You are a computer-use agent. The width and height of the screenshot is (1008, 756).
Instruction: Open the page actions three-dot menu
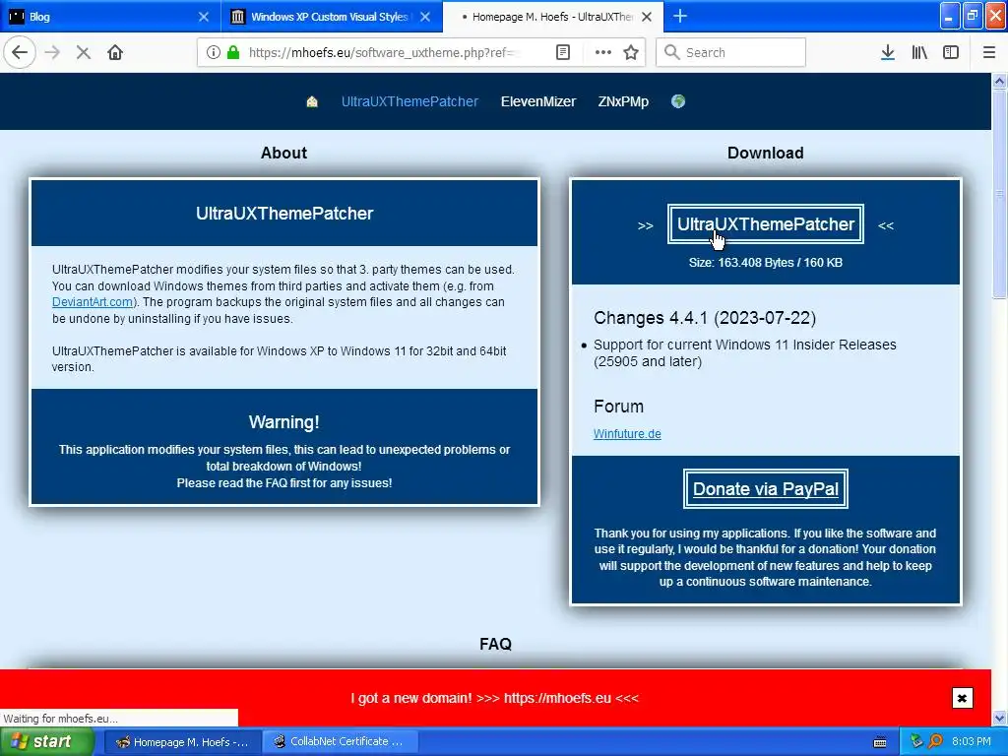(603, 53)
